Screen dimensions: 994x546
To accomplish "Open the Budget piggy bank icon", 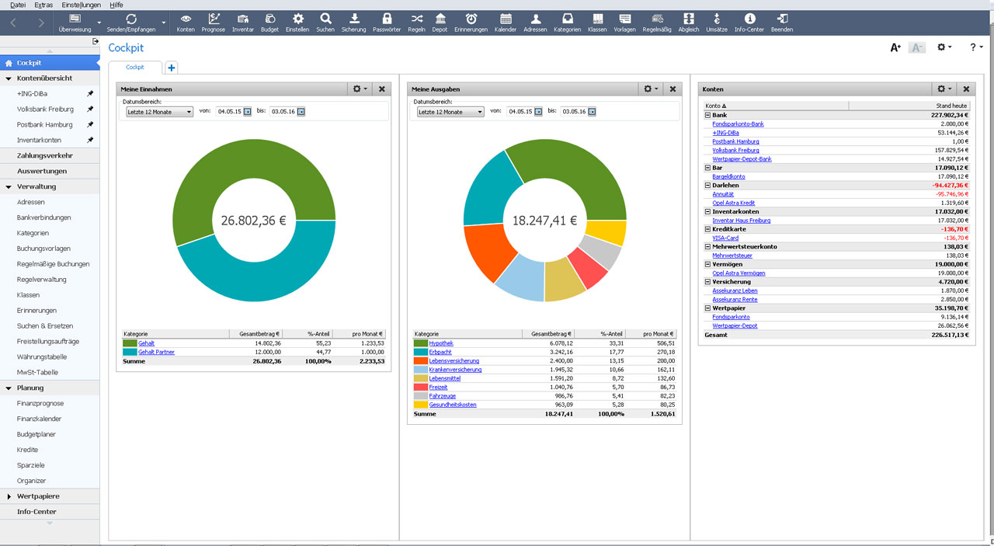I will click(x=269, y=22).
